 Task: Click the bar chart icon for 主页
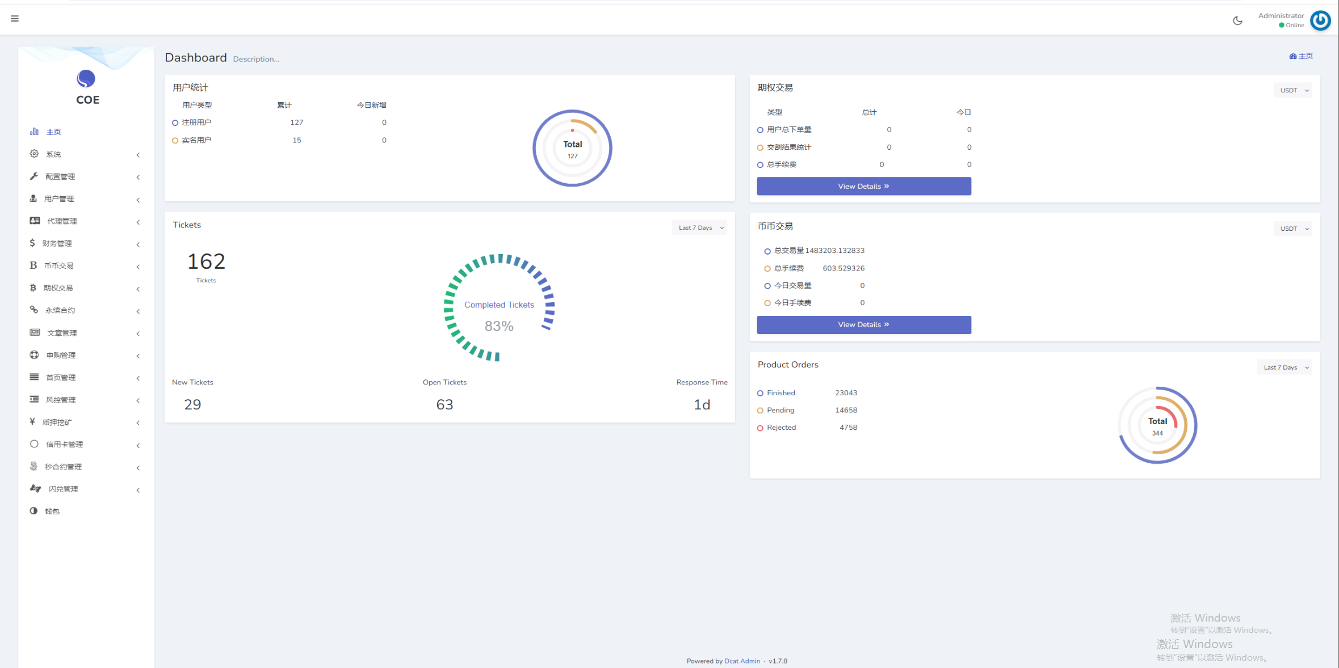pos(34,132)
